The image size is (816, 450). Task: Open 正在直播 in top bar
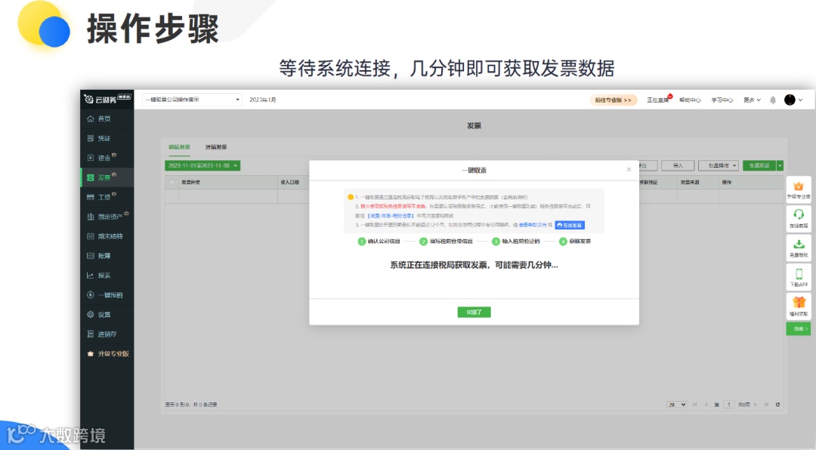(658, 100)
